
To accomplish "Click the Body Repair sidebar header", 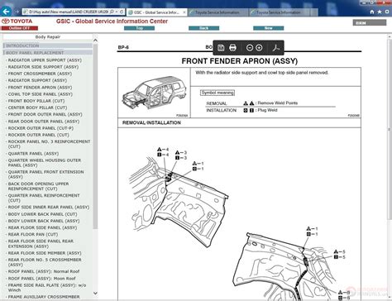I will tap(48, 37).
